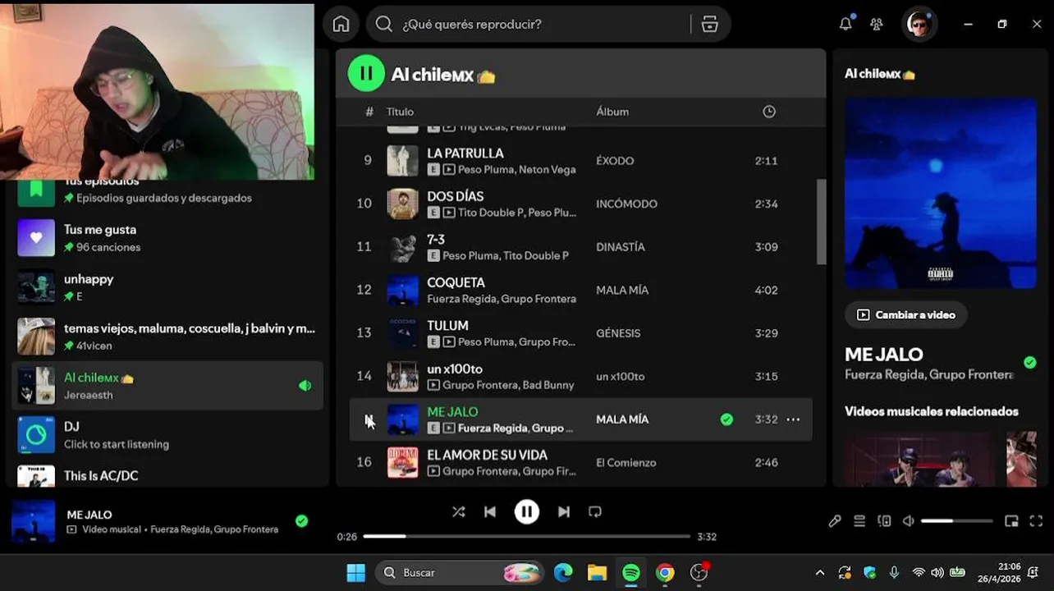Open Al chileMX playlist in library
Viewport: 1054px width, 591px height.
(167, 386)
